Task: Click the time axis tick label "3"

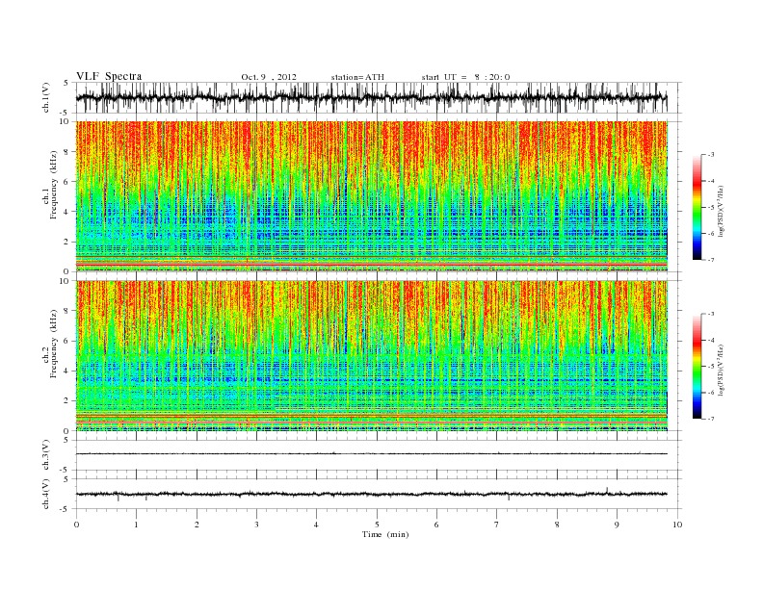Action: (256, 525)
